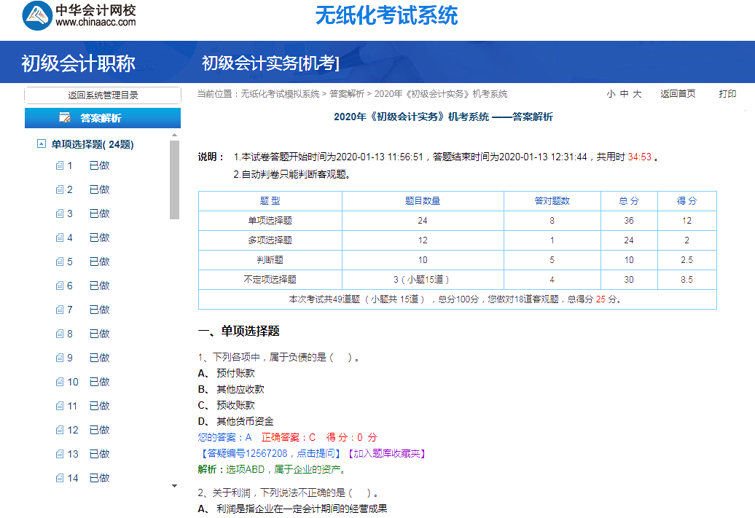
Task: Sort by 题目数量 column header
Action: (x=421, y=200)
